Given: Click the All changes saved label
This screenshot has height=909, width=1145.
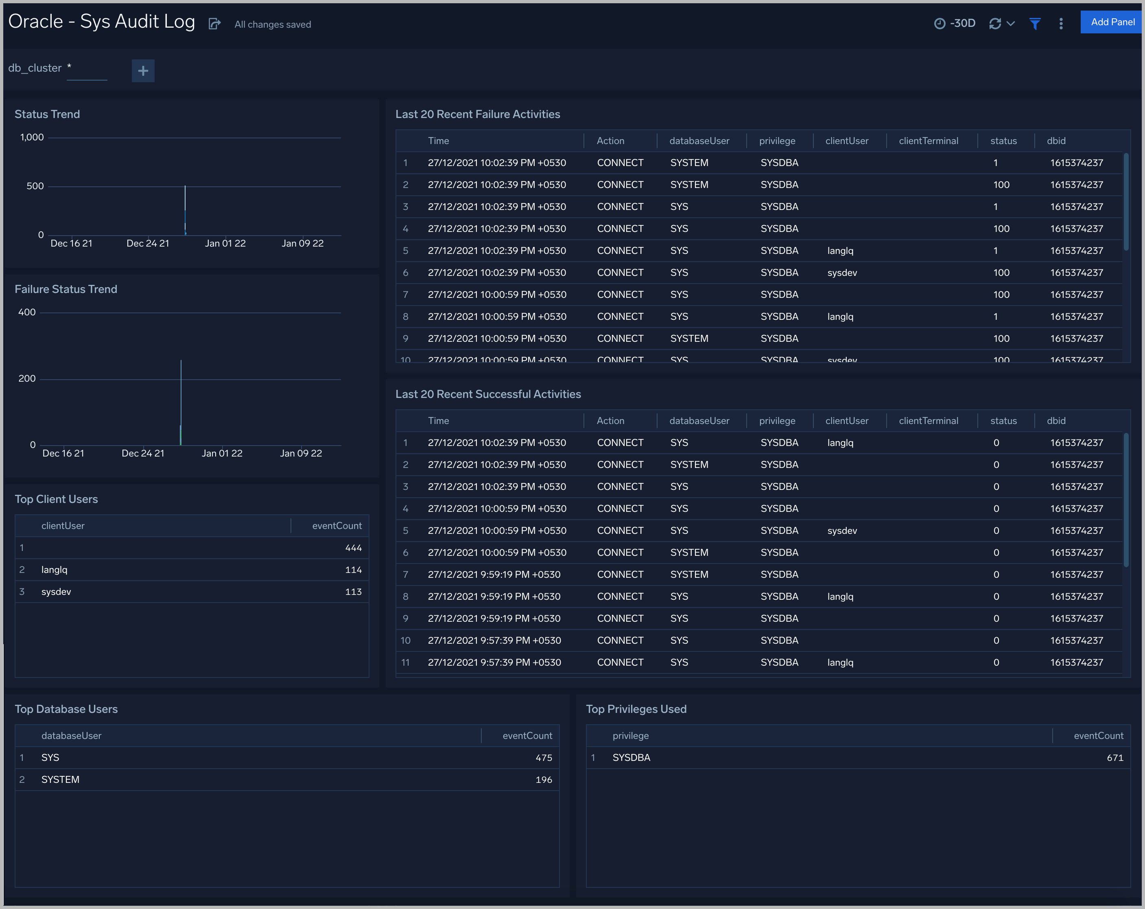Looking at the screenshot, I should (x=272, y=24).
